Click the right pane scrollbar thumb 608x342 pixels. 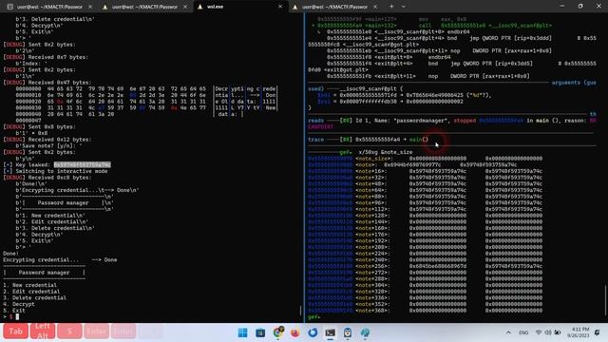(605, 300)
